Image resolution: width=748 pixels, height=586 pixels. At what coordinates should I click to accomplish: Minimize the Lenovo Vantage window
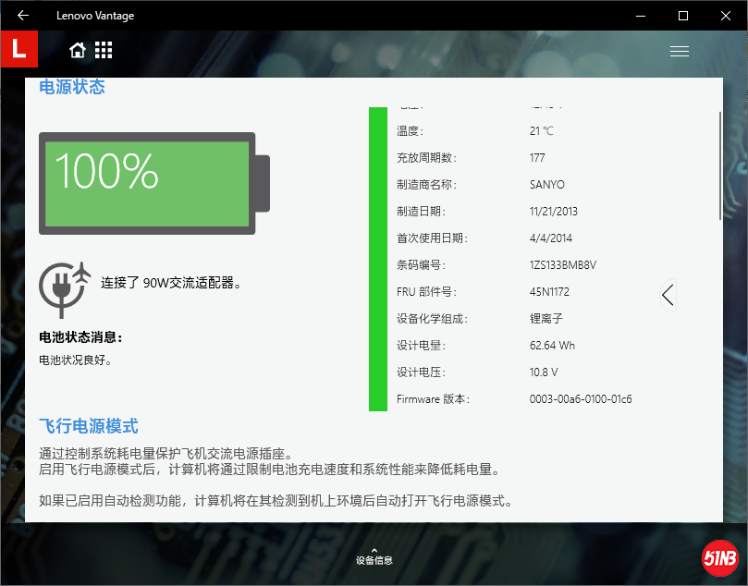click(x=641, y=15)
